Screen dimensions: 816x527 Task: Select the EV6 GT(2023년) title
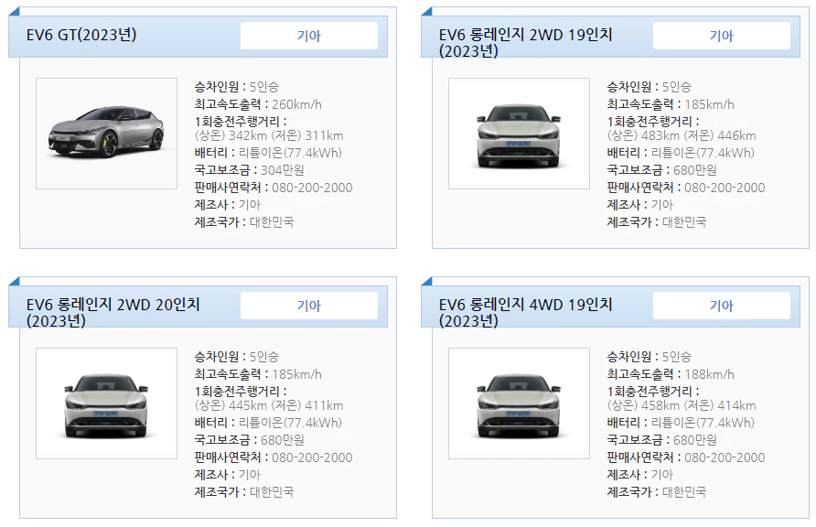81,35
